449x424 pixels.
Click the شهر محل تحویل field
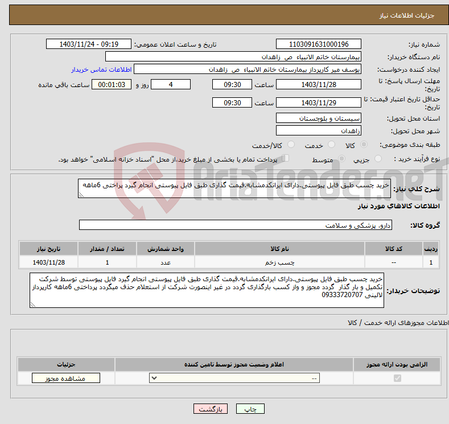click(x=318, y=131)
